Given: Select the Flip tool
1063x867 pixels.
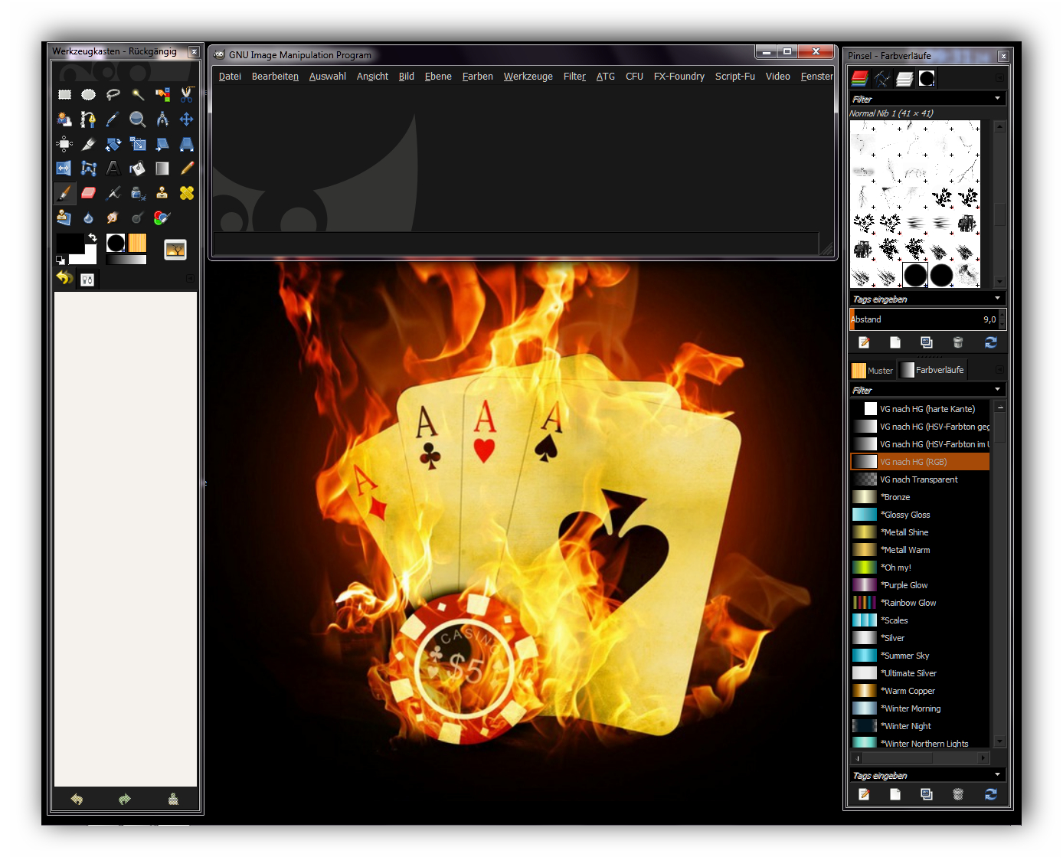Looking at the screenshot, I should click(x=64, y=168).
